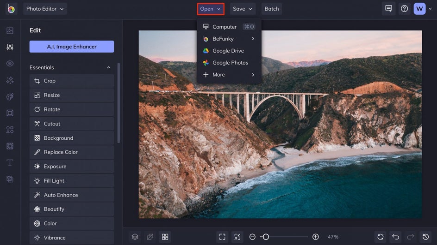Toggle the eye Touch Up sidebar icon
This screenshot has height=245, width=437.
pyautogui.click(x=10, y=64)
